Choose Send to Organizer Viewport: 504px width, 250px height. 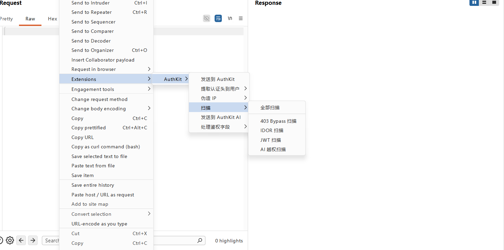106,50
